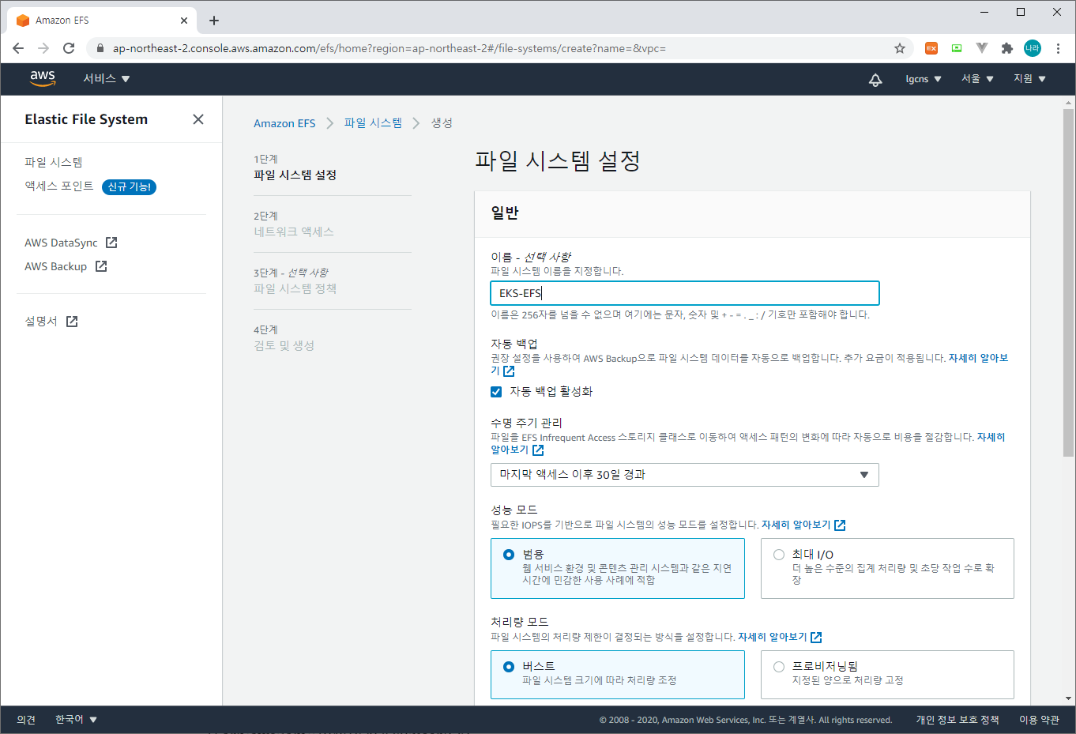Click the AWS logo home icon

tap(43, 78)
